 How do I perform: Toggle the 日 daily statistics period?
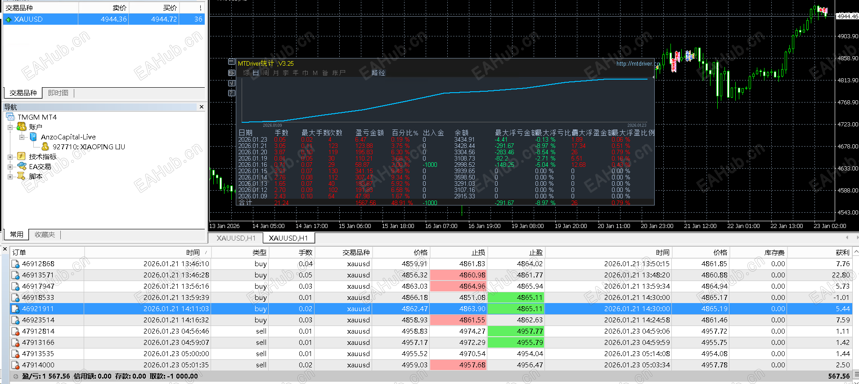coord(256,73)
